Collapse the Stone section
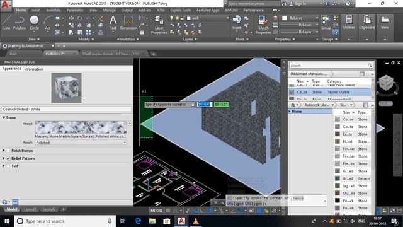Viewport: 403px width, 227px height. (4, 117)
